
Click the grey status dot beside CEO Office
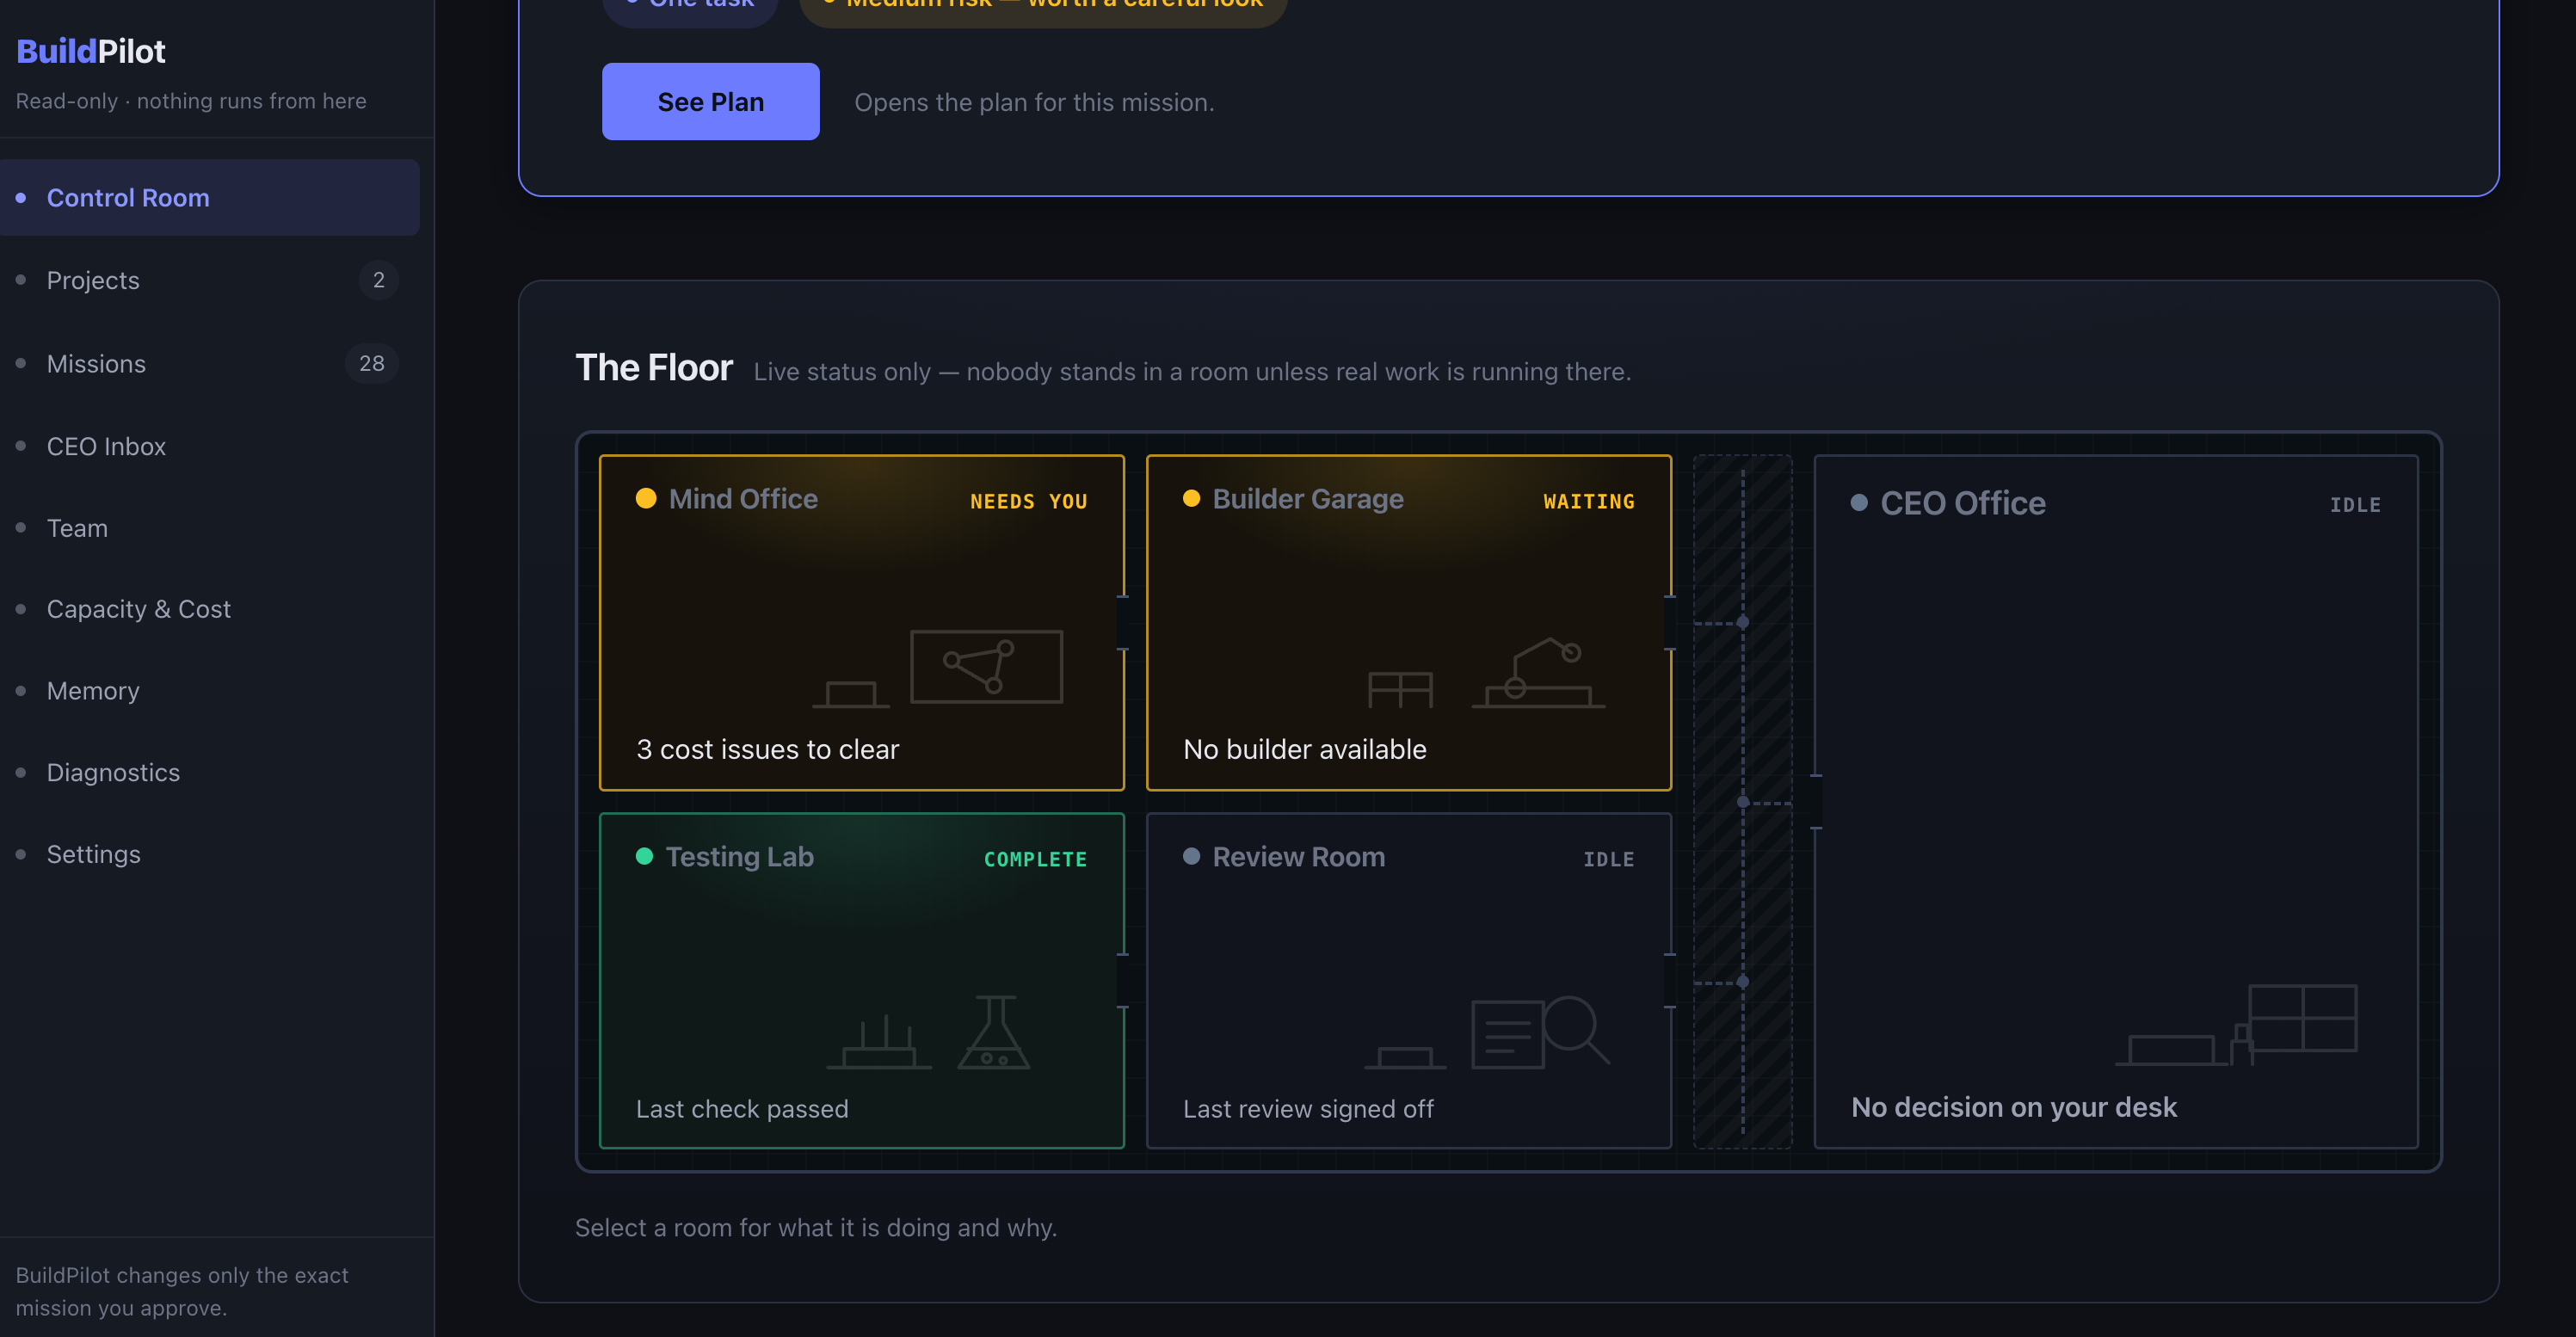point(1859,503)
